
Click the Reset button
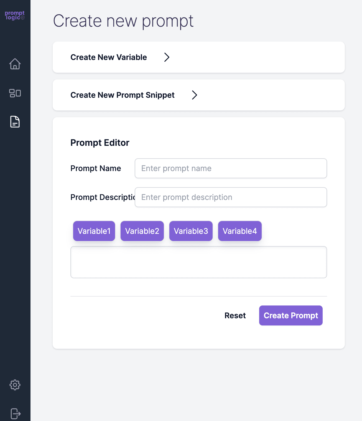tap(235, 315)
